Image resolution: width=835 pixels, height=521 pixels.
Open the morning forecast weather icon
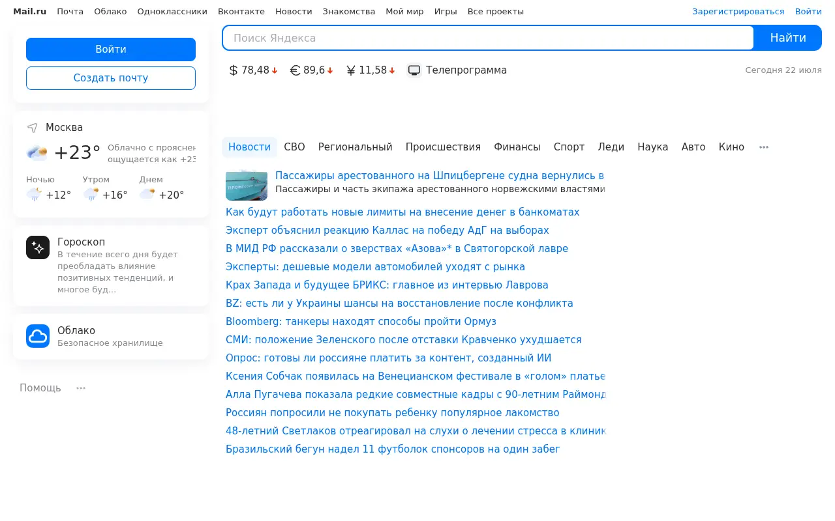[91, 195]
